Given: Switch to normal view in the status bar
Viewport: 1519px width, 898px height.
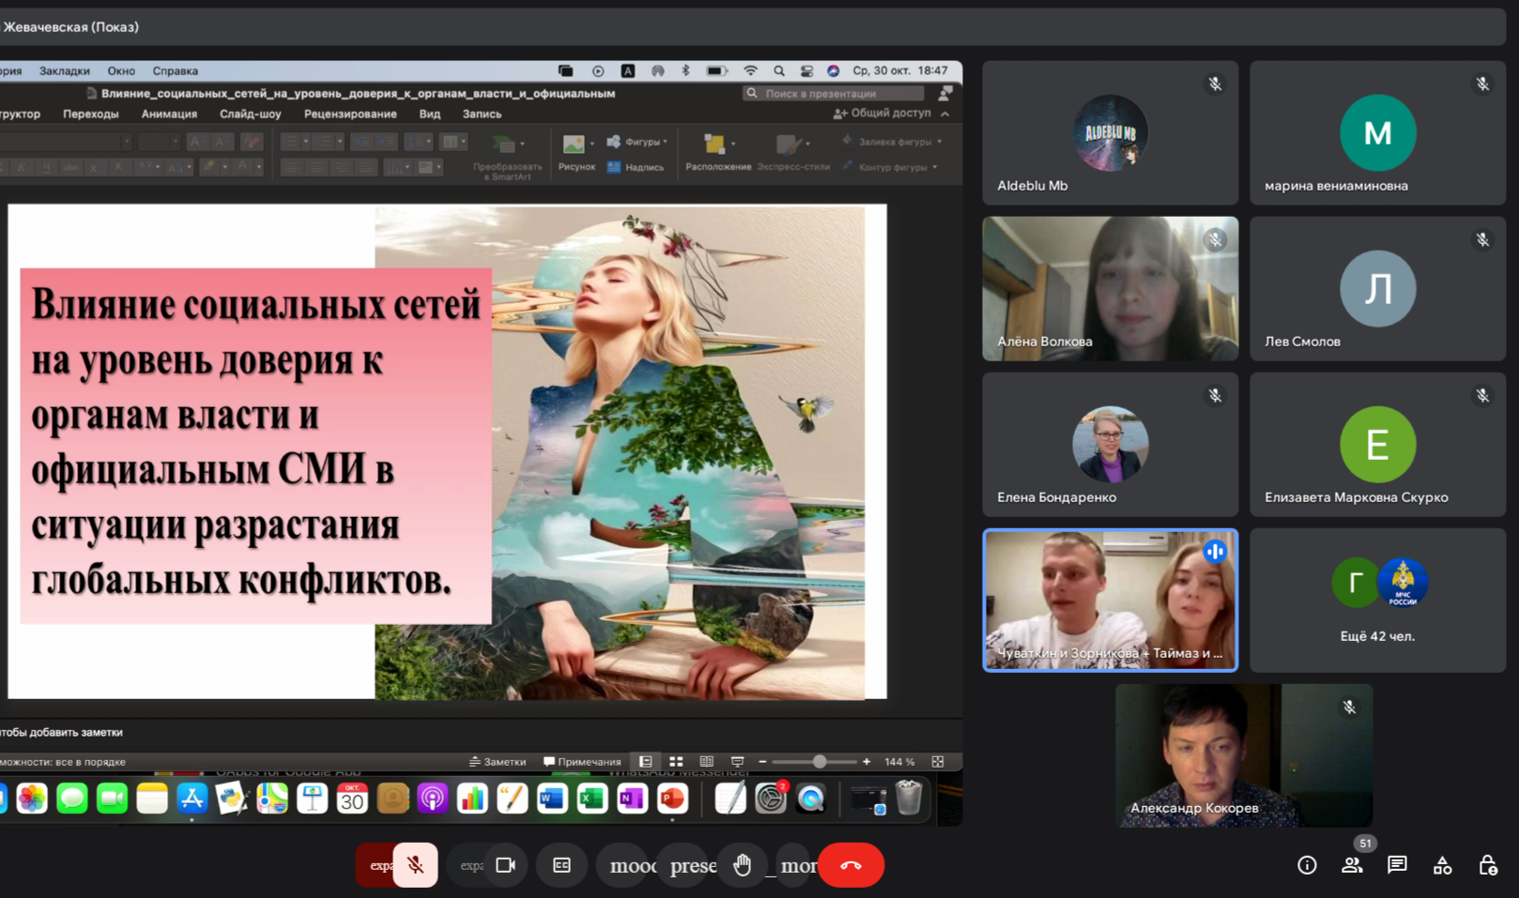Looking at the screenshot, I should tap(646, 762).
